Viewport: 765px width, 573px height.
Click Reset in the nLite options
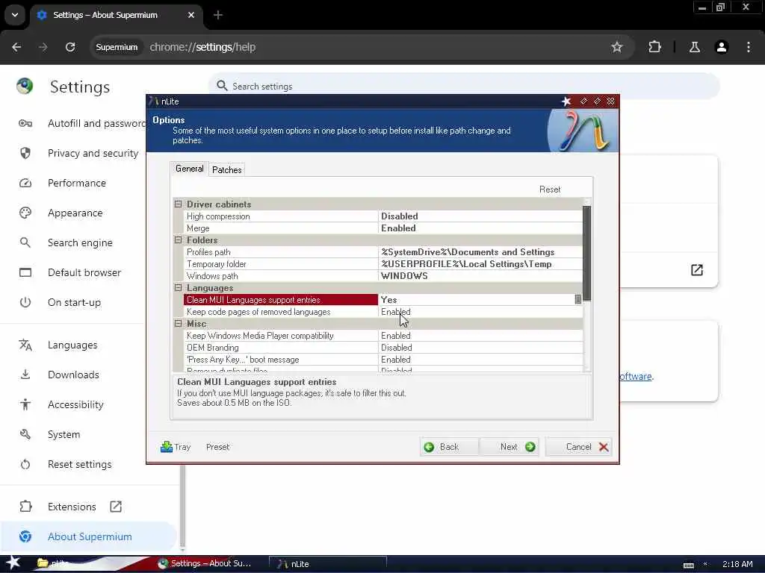coord(550,189)
